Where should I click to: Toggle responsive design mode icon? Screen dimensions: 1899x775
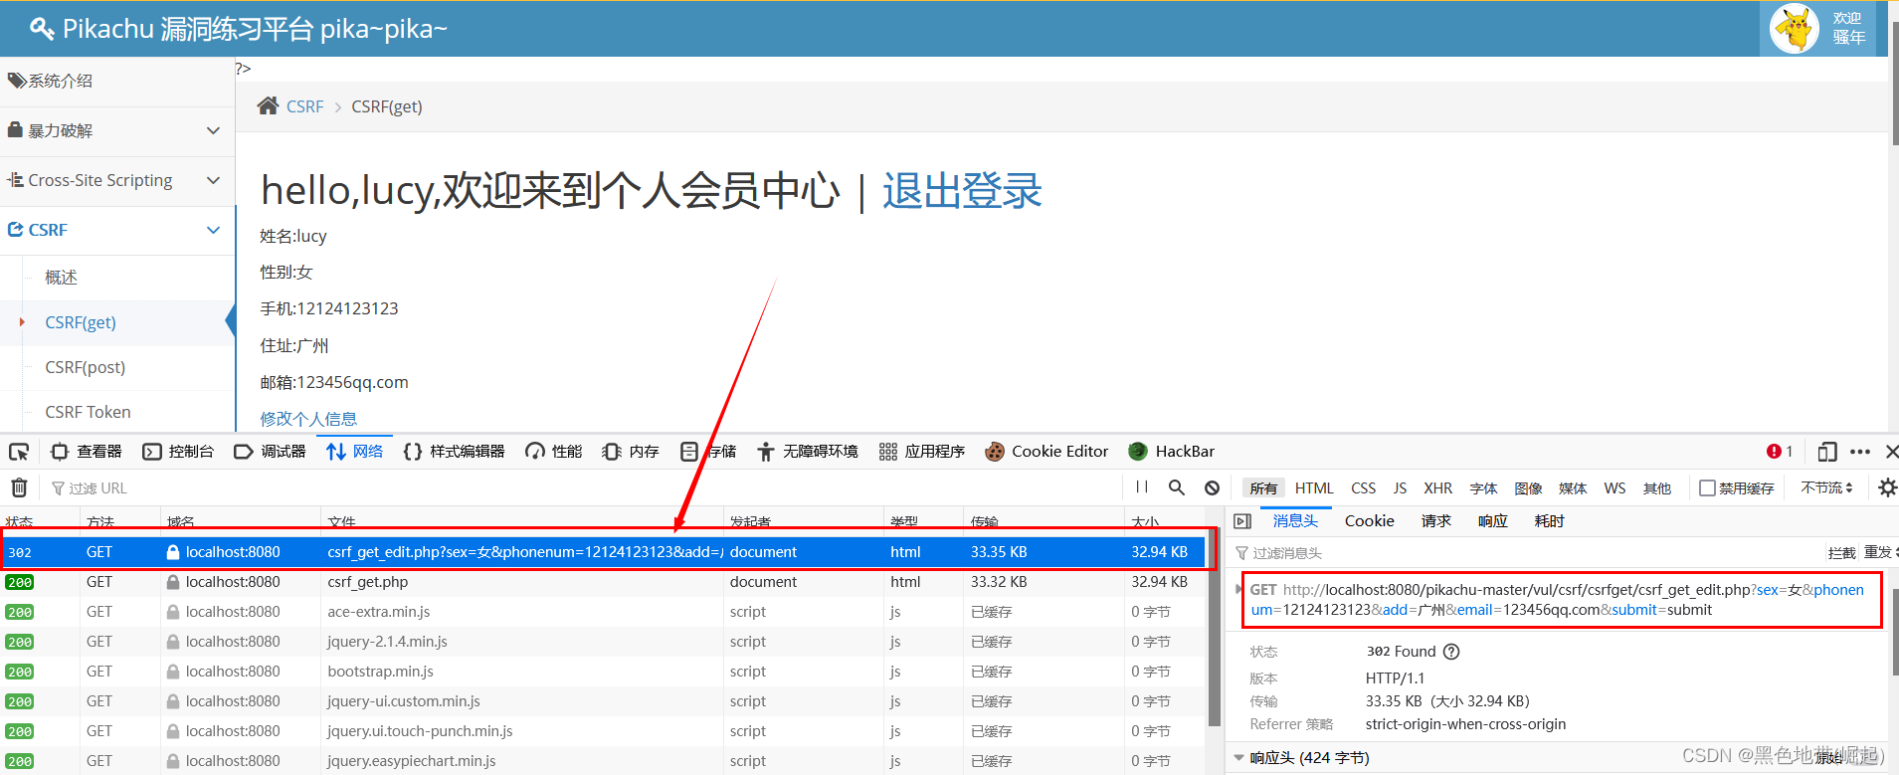(1826, 452)
